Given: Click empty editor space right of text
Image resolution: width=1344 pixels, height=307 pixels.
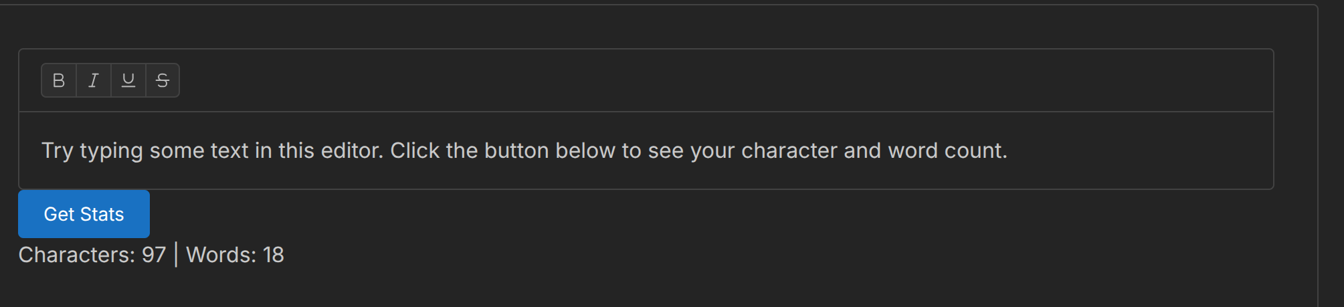Looking at the screenshot, I should pyautogui.click(x=1137, y=150).
